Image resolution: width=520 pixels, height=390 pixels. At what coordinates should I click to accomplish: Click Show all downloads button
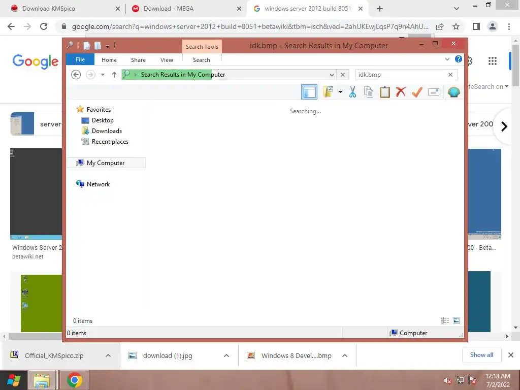click(481, 355)
